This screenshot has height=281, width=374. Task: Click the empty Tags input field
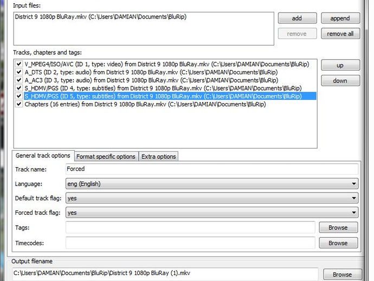pos(190,227)
